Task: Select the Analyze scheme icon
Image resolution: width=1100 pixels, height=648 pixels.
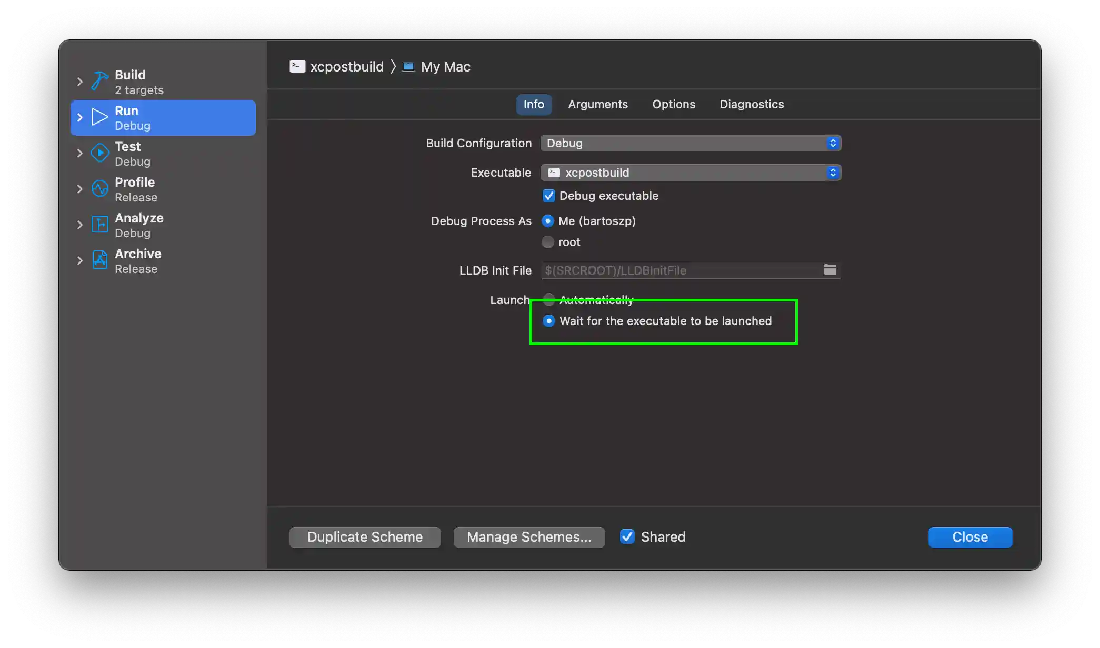Action: [x=99, y=224]
